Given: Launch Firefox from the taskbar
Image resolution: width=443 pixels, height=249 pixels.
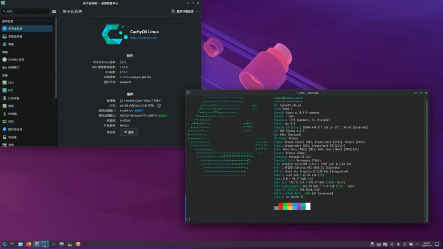Looking at the screenshot, I should click(x=29, y=244).
